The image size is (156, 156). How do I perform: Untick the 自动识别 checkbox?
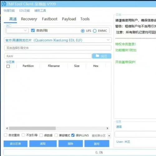point(33,30)
